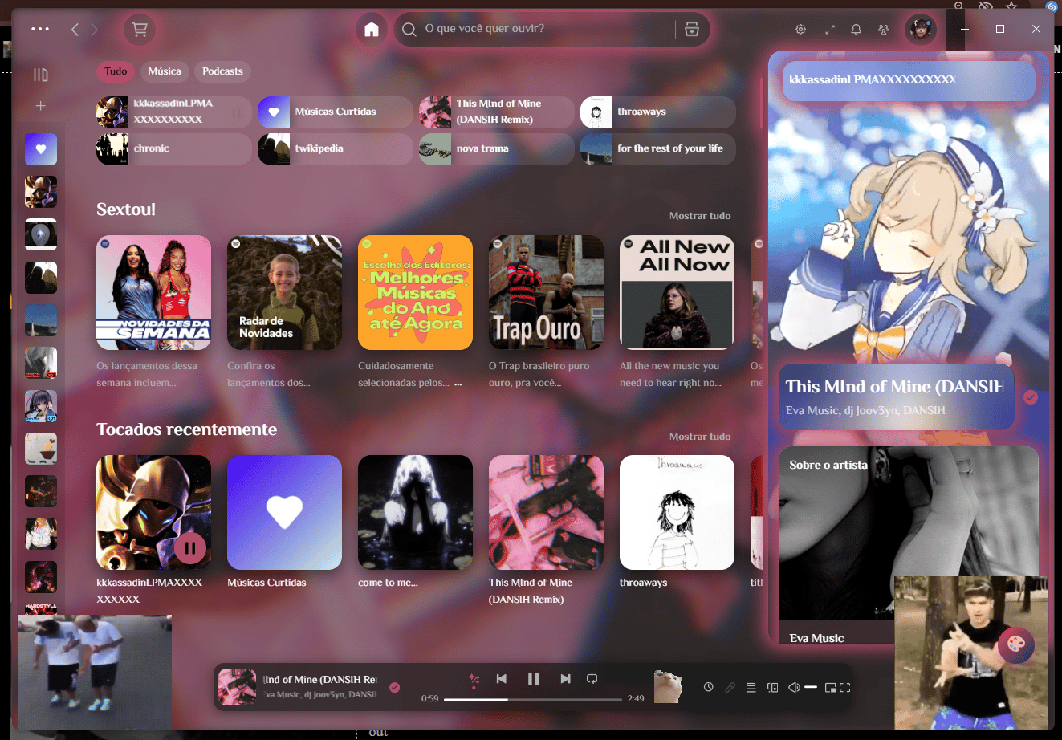1062x740 pixels.
Task: Create a new playlist with plus icon
Action: (41, 106)
